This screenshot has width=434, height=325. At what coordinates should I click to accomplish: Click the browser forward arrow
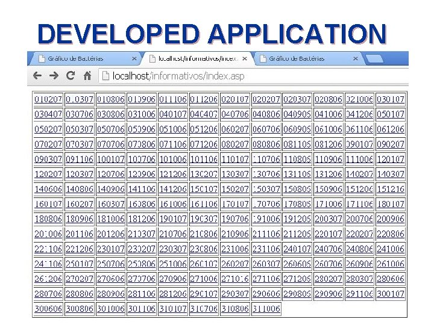point(54,75)
